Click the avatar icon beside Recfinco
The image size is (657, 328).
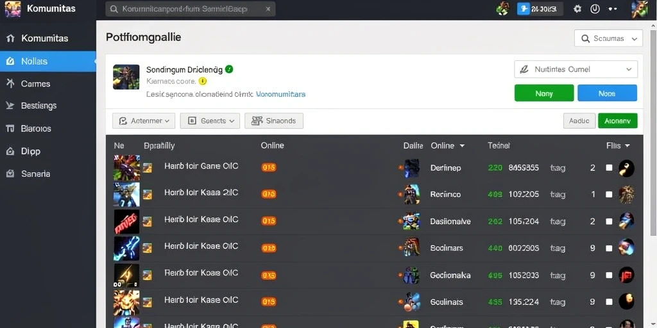(x=411, y=195)
